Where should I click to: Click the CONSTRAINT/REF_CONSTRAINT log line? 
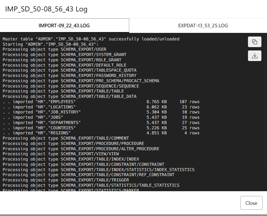[89, 175]
